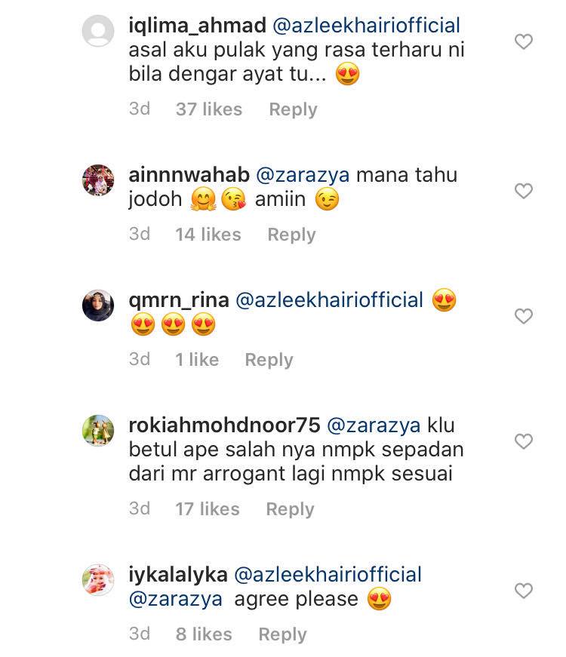Reply to iykalalyka's comment

point(282,634)
